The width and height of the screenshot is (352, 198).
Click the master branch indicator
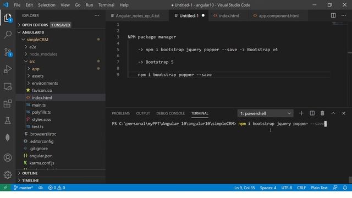tap(23, 188)
